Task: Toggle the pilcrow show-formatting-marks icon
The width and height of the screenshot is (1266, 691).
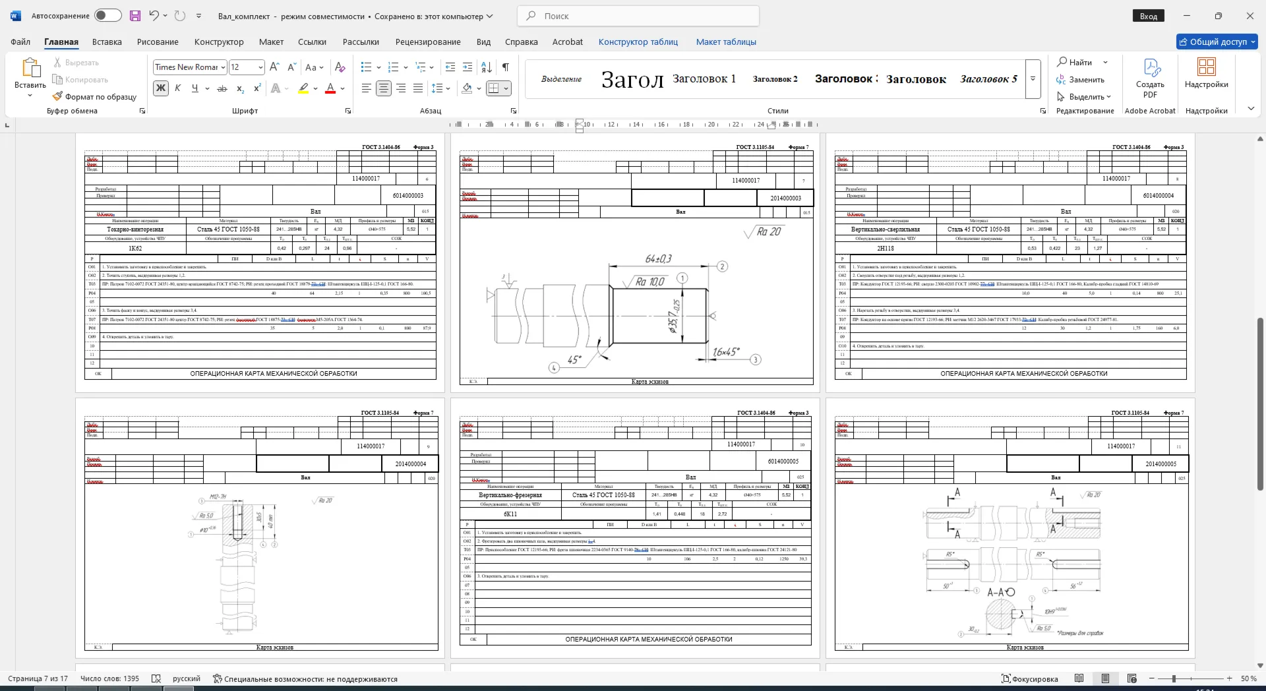Action: (505, 67)
